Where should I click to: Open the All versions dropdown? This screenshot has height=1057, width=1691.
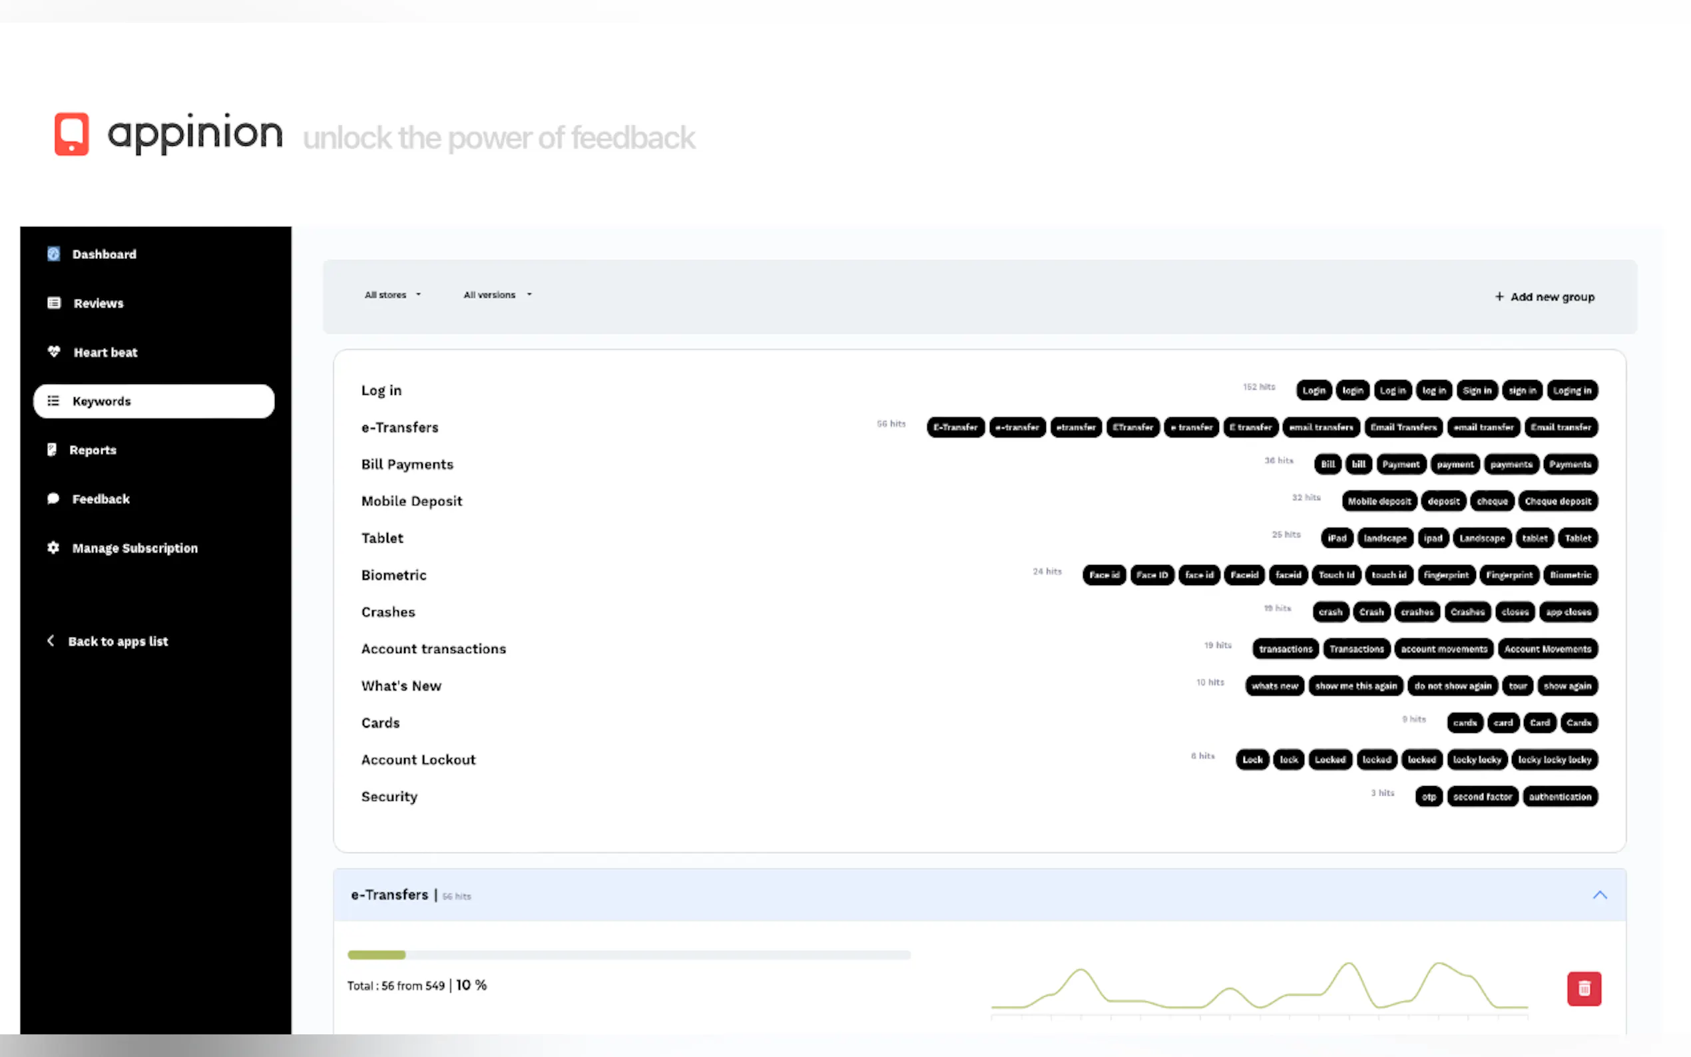click(x=497, y=295)
